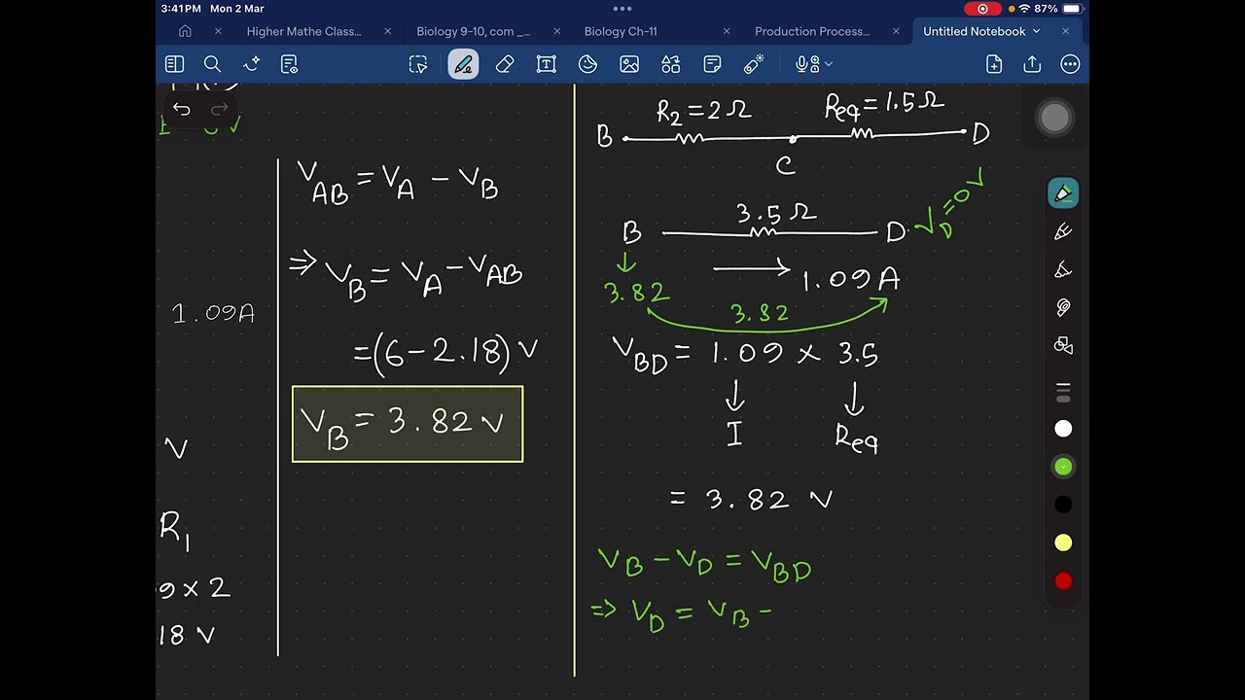Select the sticker or tape round tool

587,64
